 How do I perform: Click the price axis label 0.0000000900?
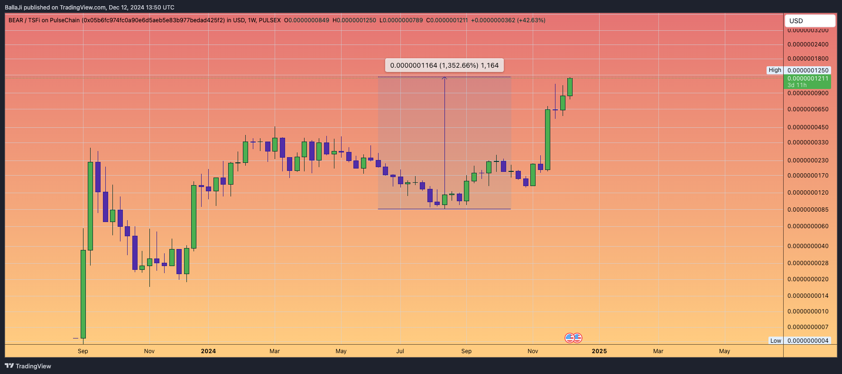click(x=808, y=93)
